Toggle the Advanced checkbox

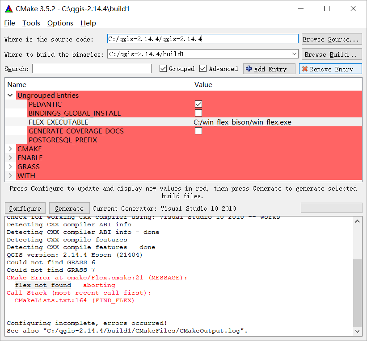203,69
